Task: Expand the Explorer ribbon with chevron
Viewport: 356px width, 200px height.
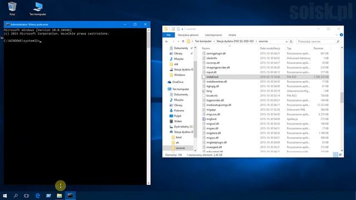Action: click(337, 35)
